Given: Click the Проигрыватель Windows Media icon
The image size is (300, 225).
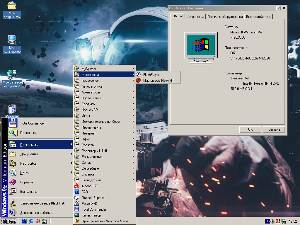Looking at the screenshot, I should click(x=77, y=221).
